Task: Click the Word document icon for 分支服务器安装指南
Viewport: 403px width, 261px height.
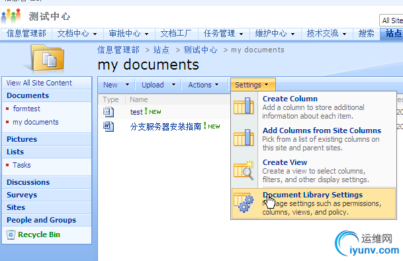Action: click(109, 127)
